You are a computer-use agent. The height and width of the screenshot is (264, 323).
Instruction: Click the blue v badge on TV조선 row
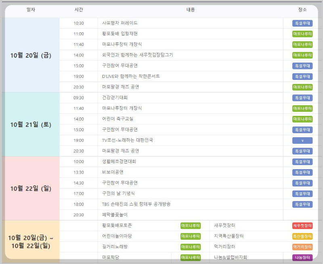302,140
